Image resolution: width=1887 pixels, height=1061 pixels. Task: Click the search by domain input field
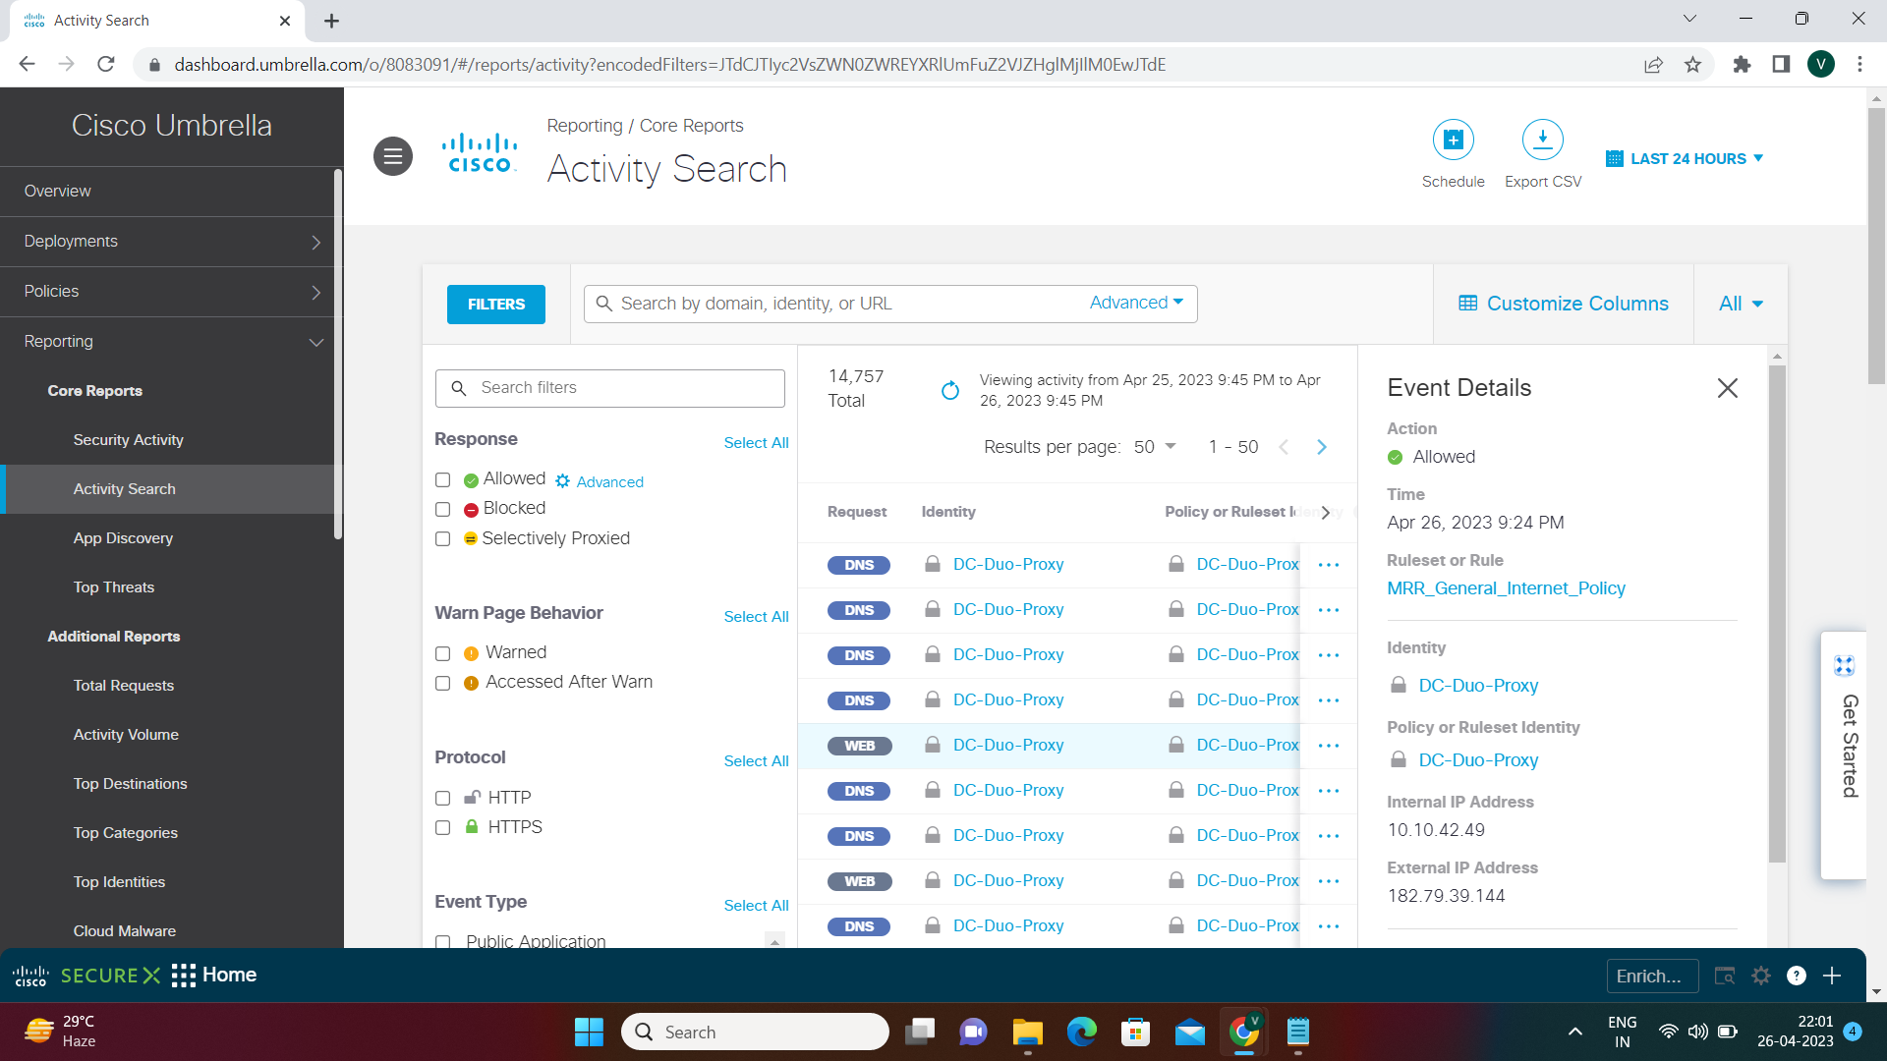pyautogui.click(x=835, y=304)
